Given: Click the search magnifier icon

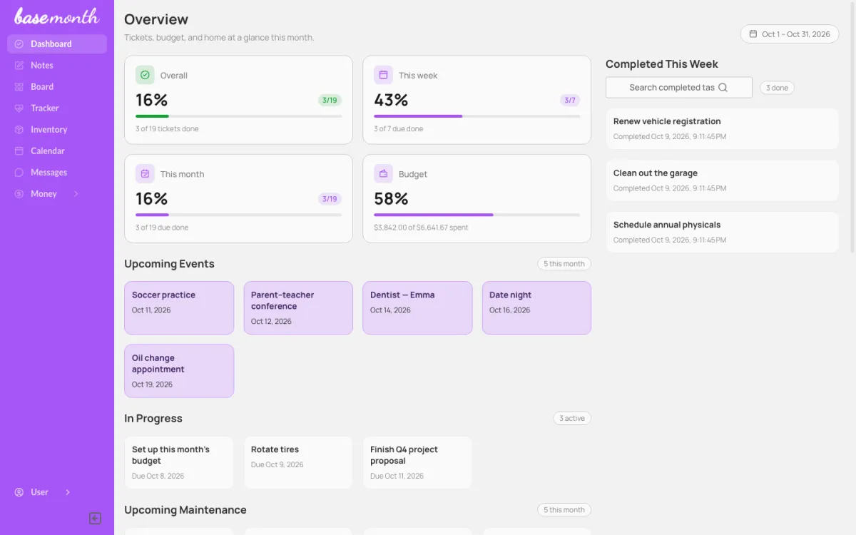Looking at the screenshot, I should click(723, 88).
